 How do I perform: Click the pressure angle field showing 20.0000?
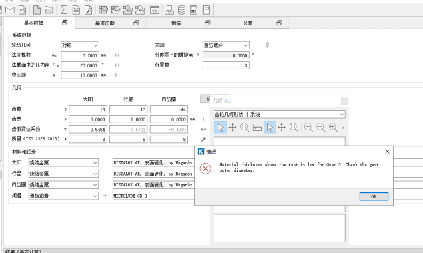[80, 65]
